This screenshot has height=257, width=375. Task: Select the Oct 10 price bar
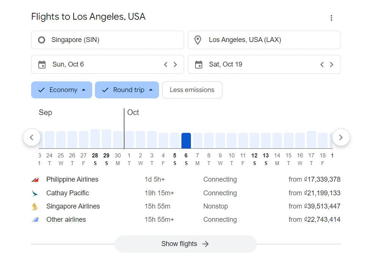pos(232,141)
